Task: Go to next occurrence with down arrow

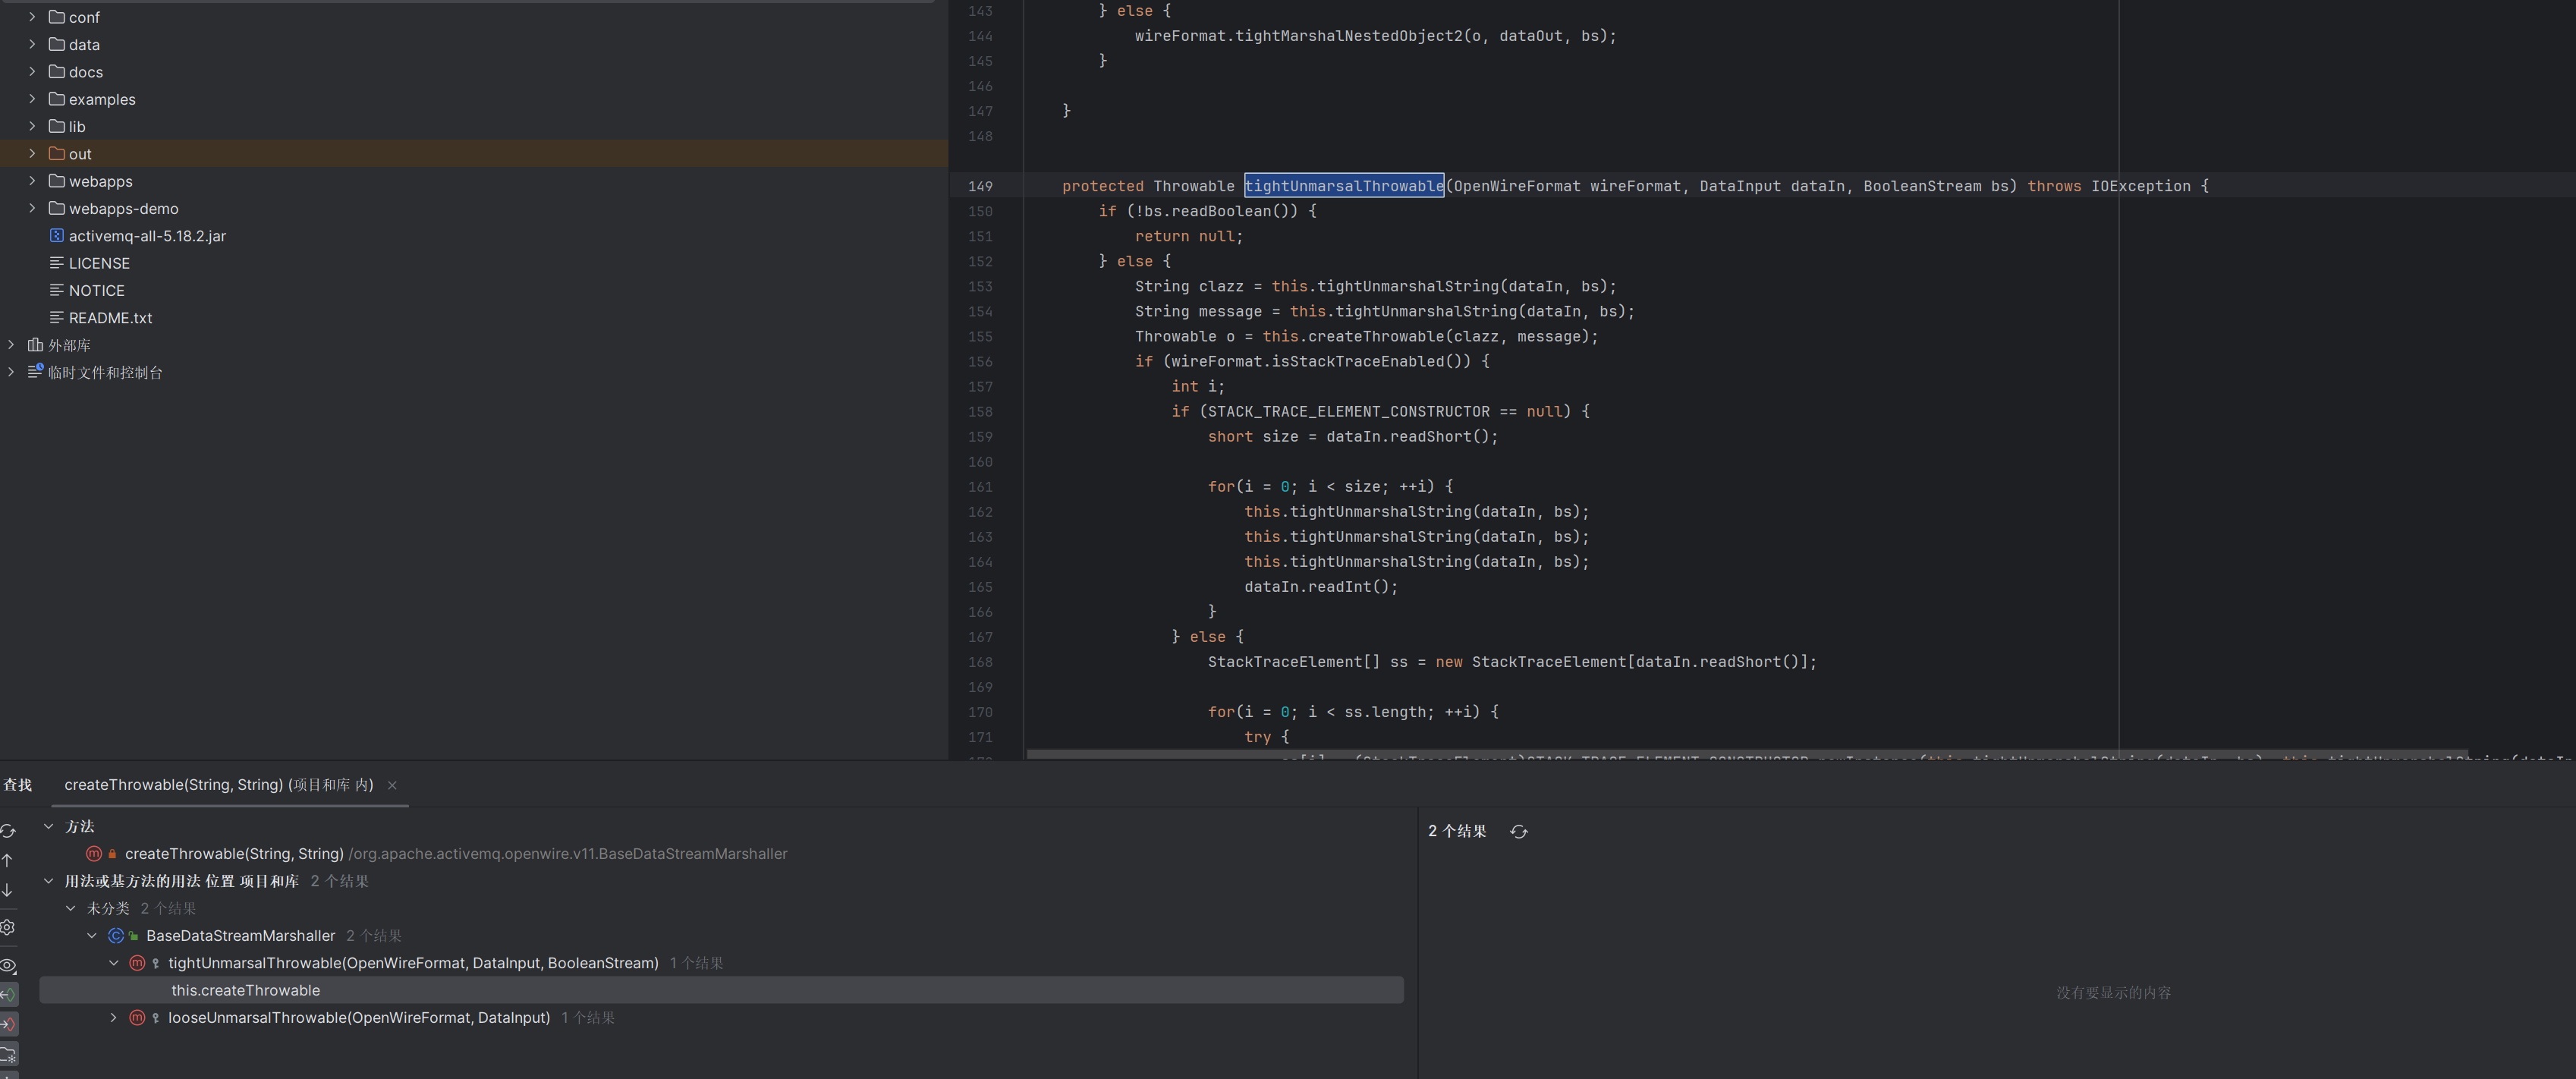Action: [8, 890]
